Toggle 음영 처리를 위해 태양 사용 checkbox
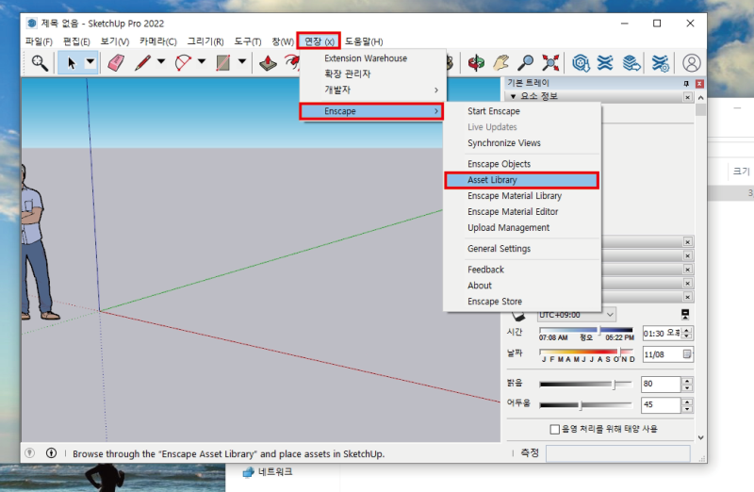 [x=555, y=429]
